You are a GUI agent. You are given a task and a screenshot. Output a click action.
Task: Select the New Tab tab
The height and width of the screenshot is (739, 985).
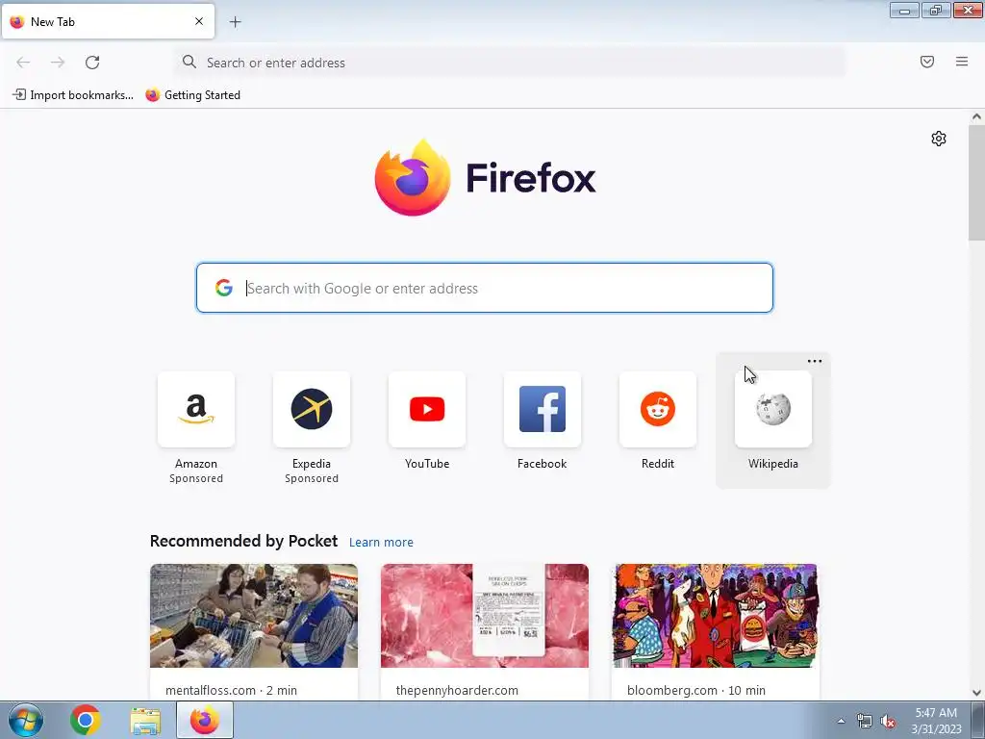[x=108, y=21]
